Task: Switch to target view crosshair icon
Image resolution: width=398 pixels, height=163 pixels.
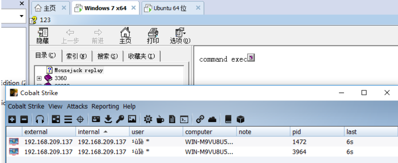Action: click(80, 119)
